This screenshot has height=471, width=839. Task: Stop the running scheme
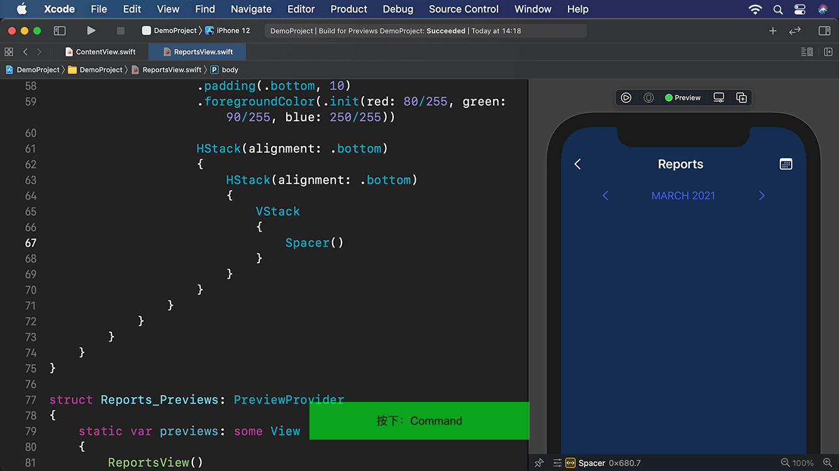(x=121, y=30)
